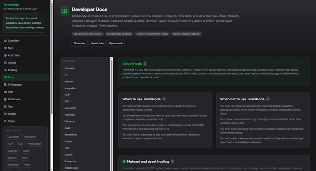Screen dimensions: 316x171
Task: Select Overview in the Docs Nav list
Action: click(70, 68)
